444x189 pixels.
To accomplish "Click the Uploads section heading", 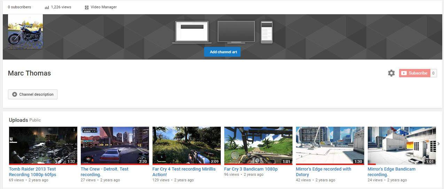I will (18, 120).
